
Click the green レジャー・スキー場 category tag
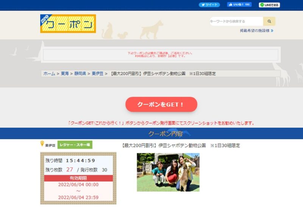click(75, 145)
